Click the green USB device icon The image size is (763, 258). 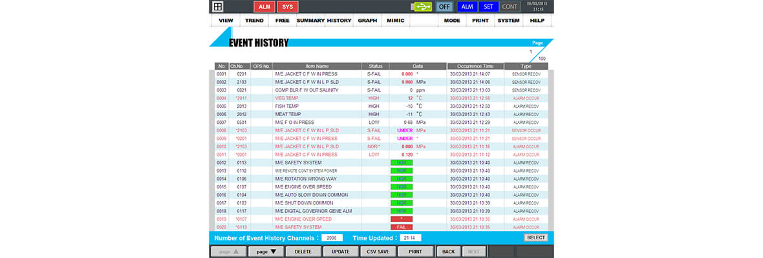pos(422,7)
